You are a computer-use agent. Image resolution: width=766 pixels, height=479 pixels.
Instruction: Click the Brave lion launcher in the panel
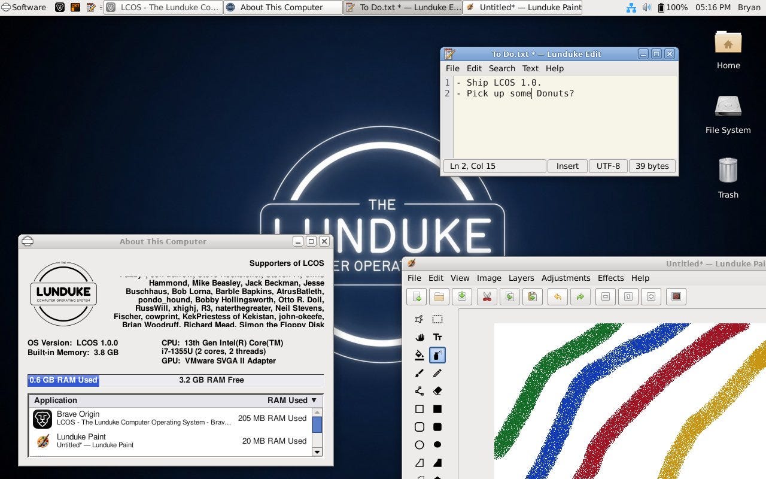click(x=60, y=7)
